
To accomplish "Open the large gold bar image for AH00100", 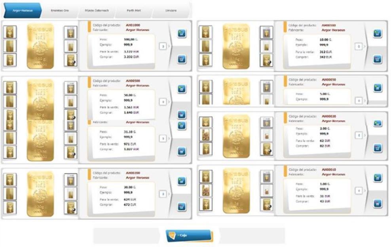I will (x=236, y=46).
